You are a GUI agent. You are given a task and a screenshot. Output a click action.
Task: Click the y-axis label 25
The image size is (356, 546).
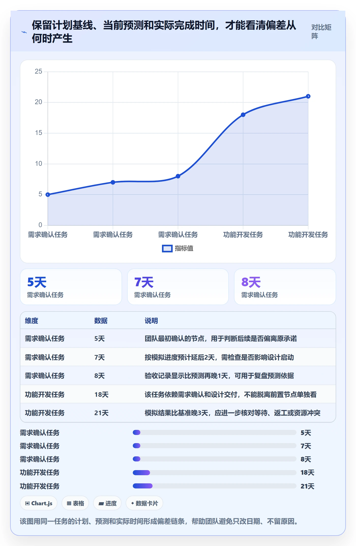click(38, 72)
